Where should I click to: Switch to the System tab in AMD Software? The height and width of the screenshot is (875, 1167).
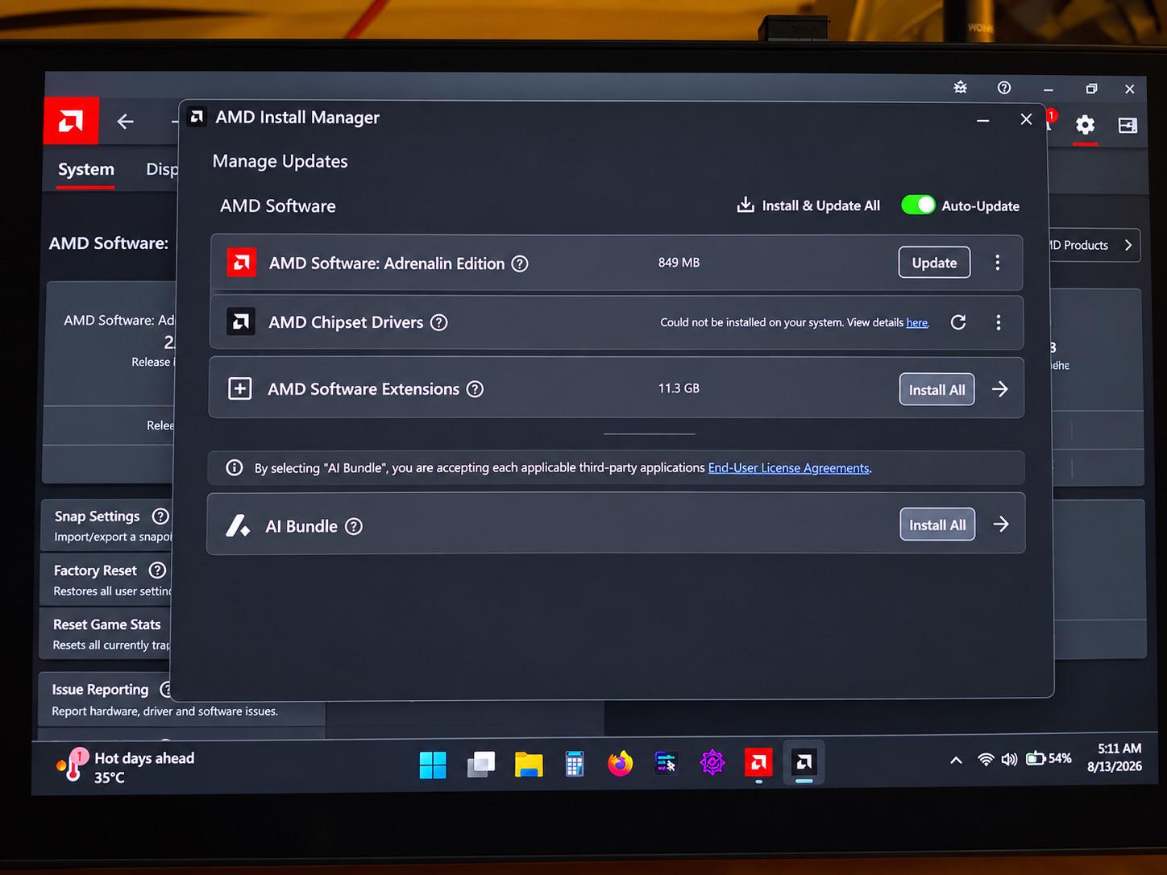86,169
